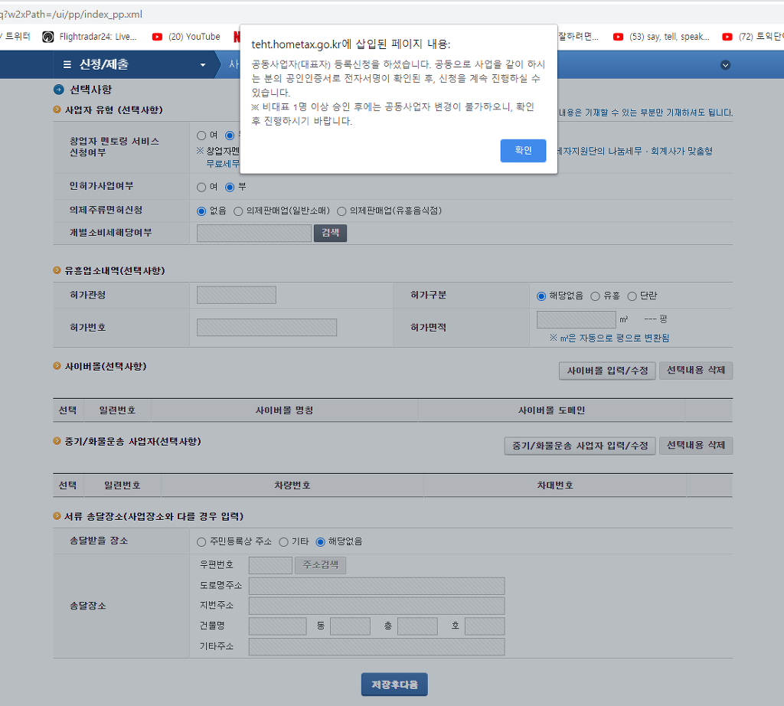Expand the round chevron on blue bar
Image resolution: width=784 pixels, height=706 pixels.
(x=725, y=65)
